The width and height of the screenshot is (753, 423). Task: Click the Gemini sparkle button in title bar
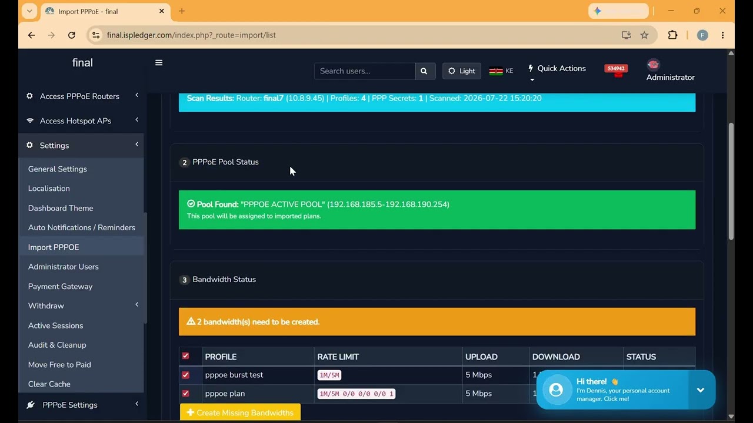tap(618, 11)
